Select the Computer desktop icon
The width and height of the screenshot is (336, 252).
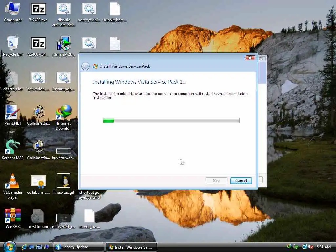click(x=13, y=12)
